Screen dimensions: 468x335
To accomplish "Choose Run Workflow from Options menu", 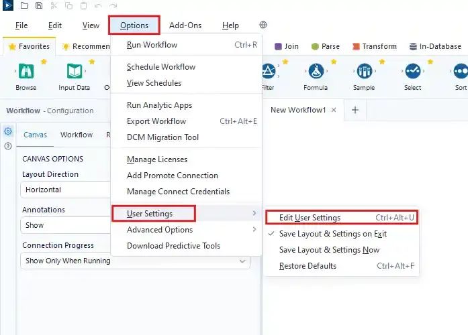I will coord(152,45).
